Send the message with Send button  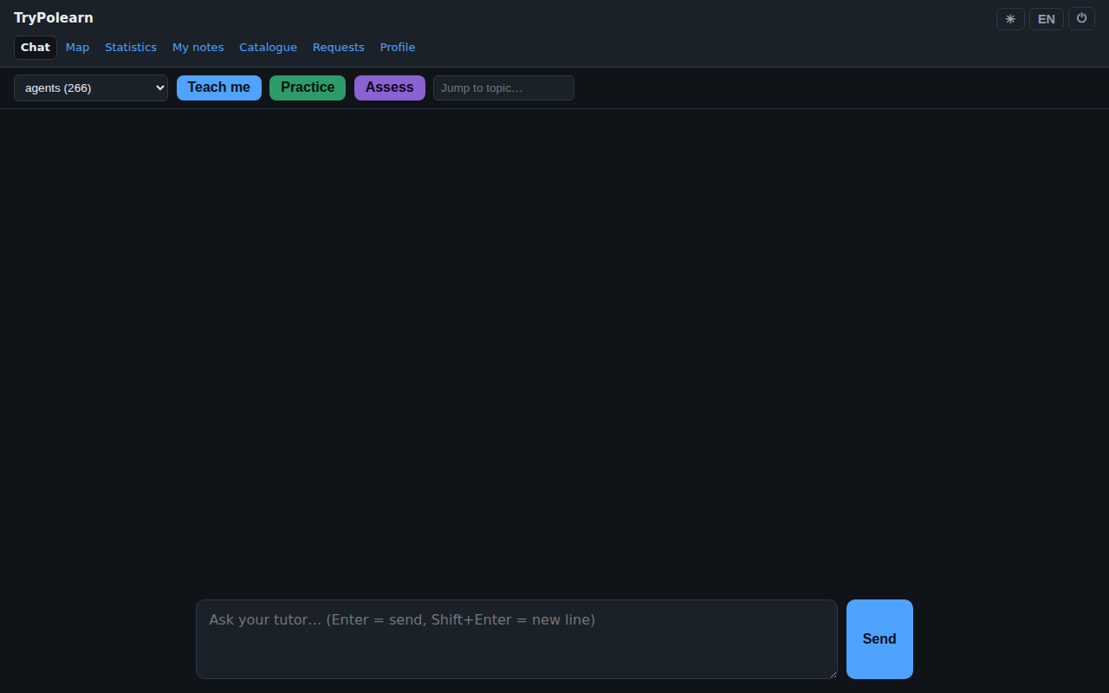click(x=879, y=639)
